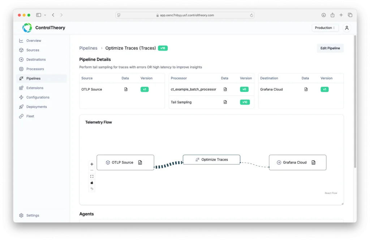Toggle the lock in the Telemetry Flow controls
The height and width of the screenshot is (240, 370).
click(x=92, y=183)
